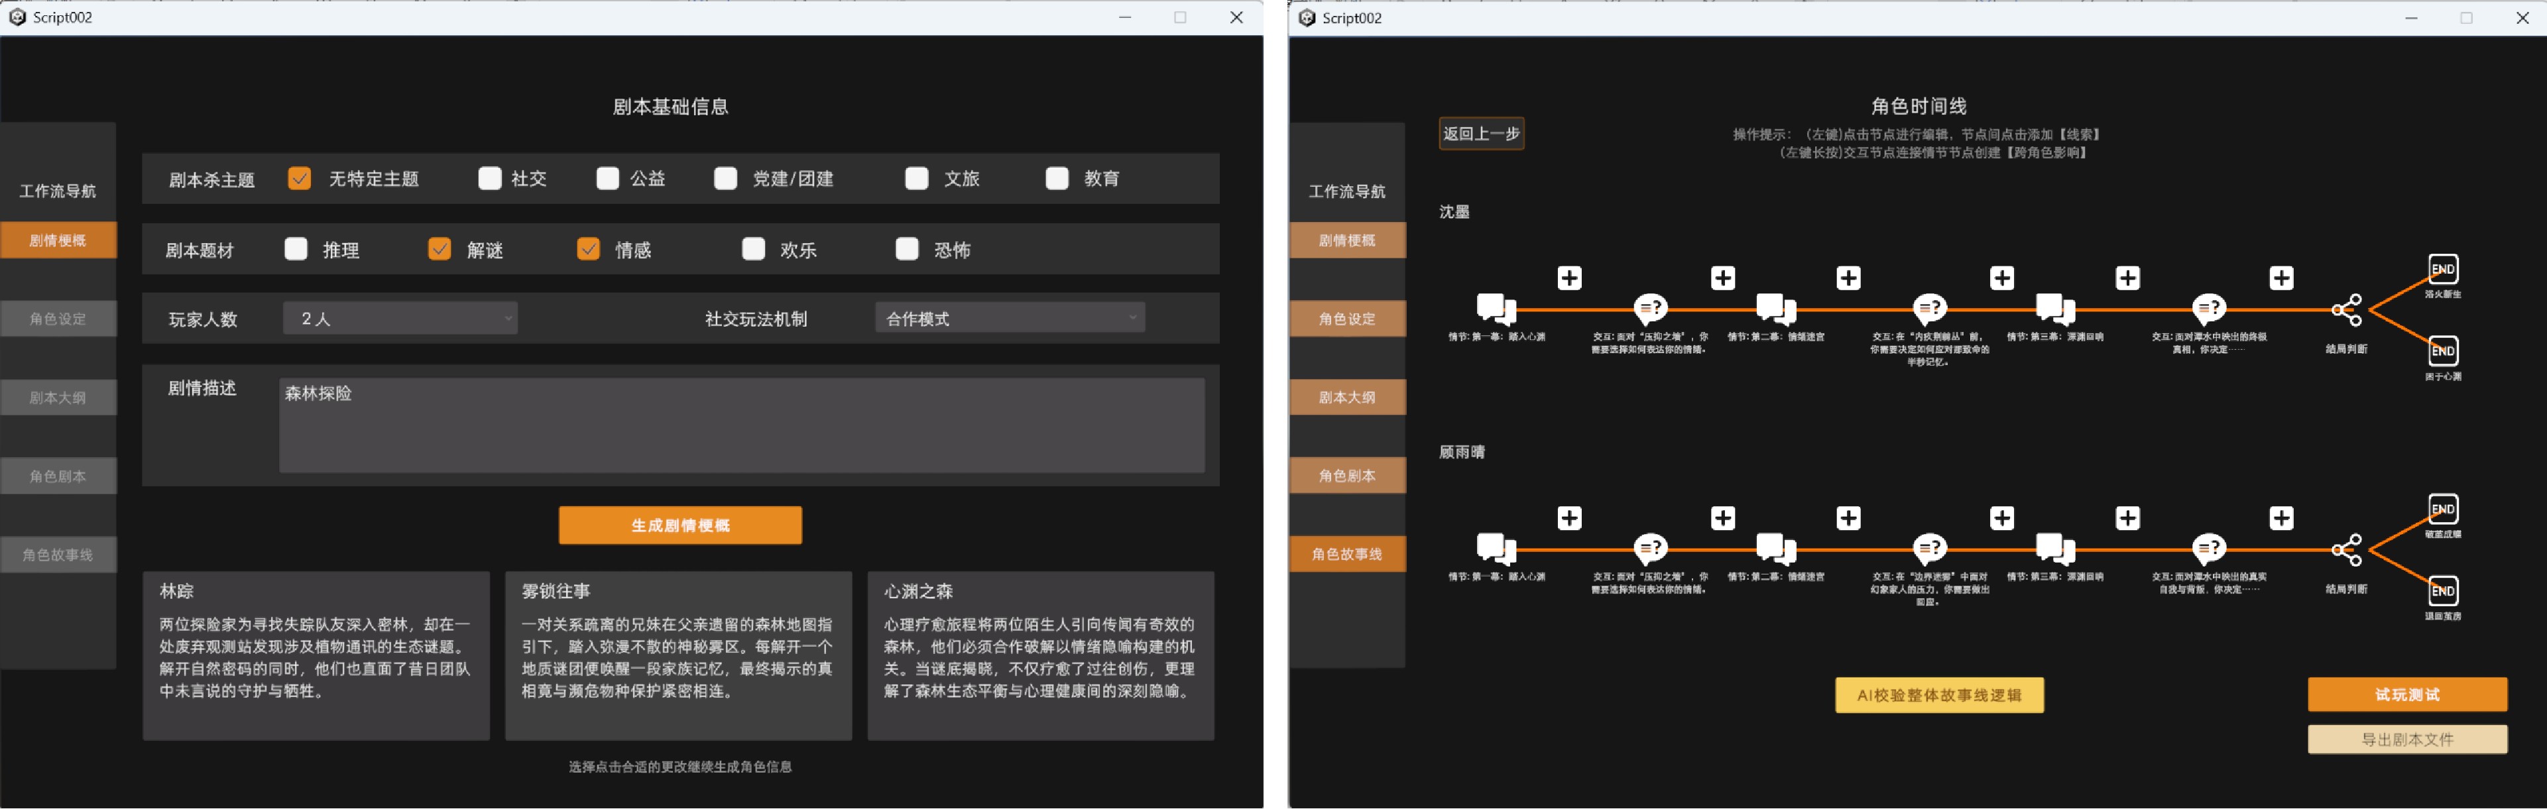Click the 生成剧情梗概 button
2547x809 pixels.
coord(680,525)
